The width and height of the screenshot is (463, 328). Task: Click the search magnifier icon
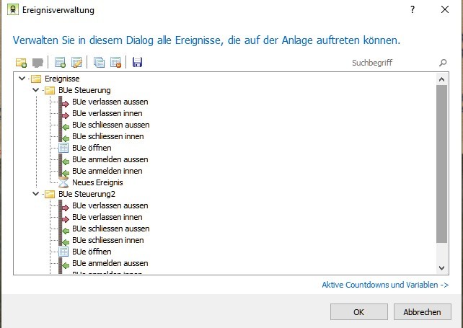click(443, 63)
